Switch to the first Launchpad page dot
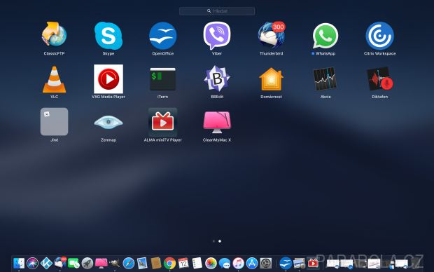The height and width of the screenshot is (272, 434). click(213, 241)
